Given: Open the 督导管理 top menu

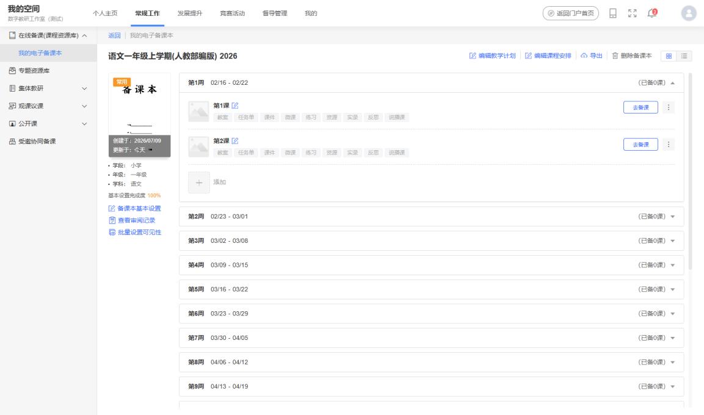Looking at the screenshot, I should 275,13.
